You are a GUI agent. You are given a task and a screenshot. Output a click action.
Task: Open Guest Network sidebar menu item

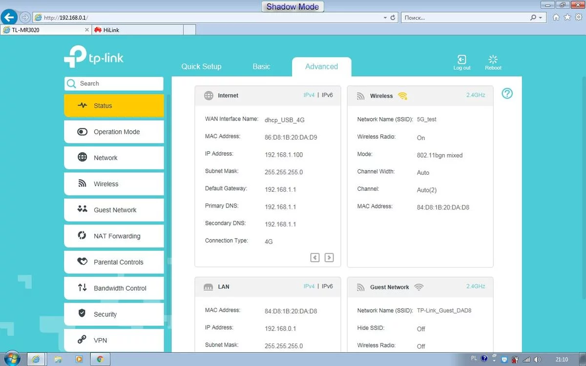114,210
